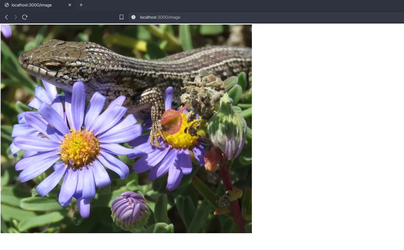
Task: Click the padlock-area info button beside the URL
Action: click(x=133, y=17)
